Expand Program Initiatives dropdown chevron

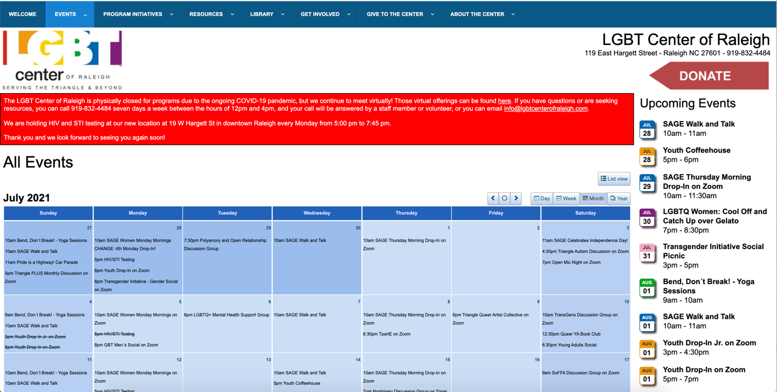tap(171, 15)
